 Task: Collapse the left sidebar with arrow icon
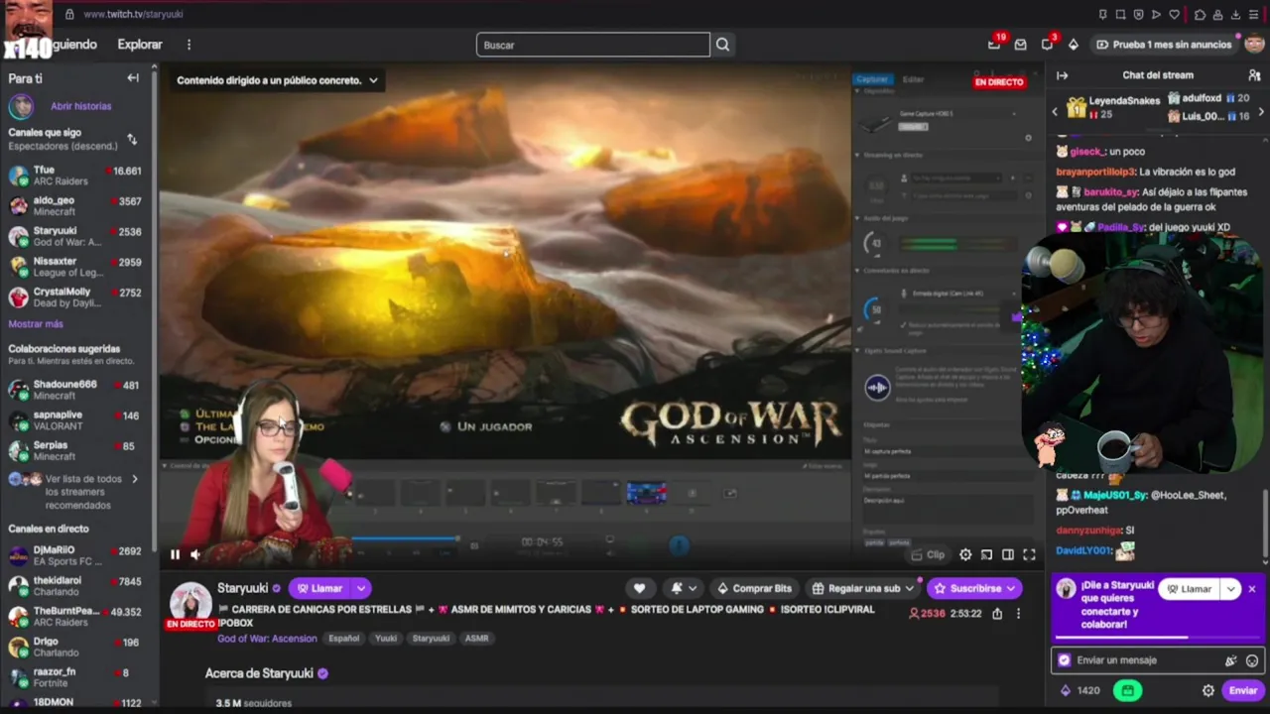[x=133, y=78]
